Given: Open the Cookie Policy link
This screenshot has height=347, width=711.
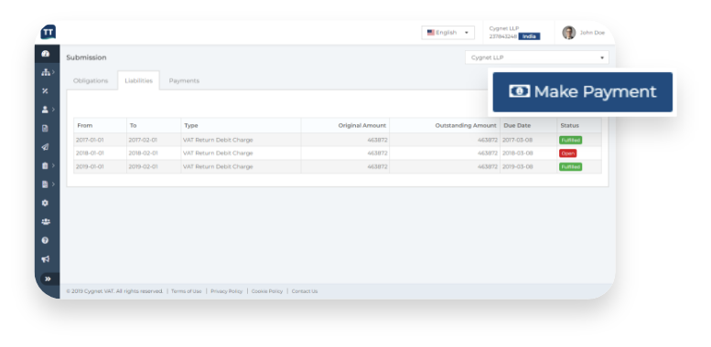Looking at the screenshot, I should coord(267,291).
